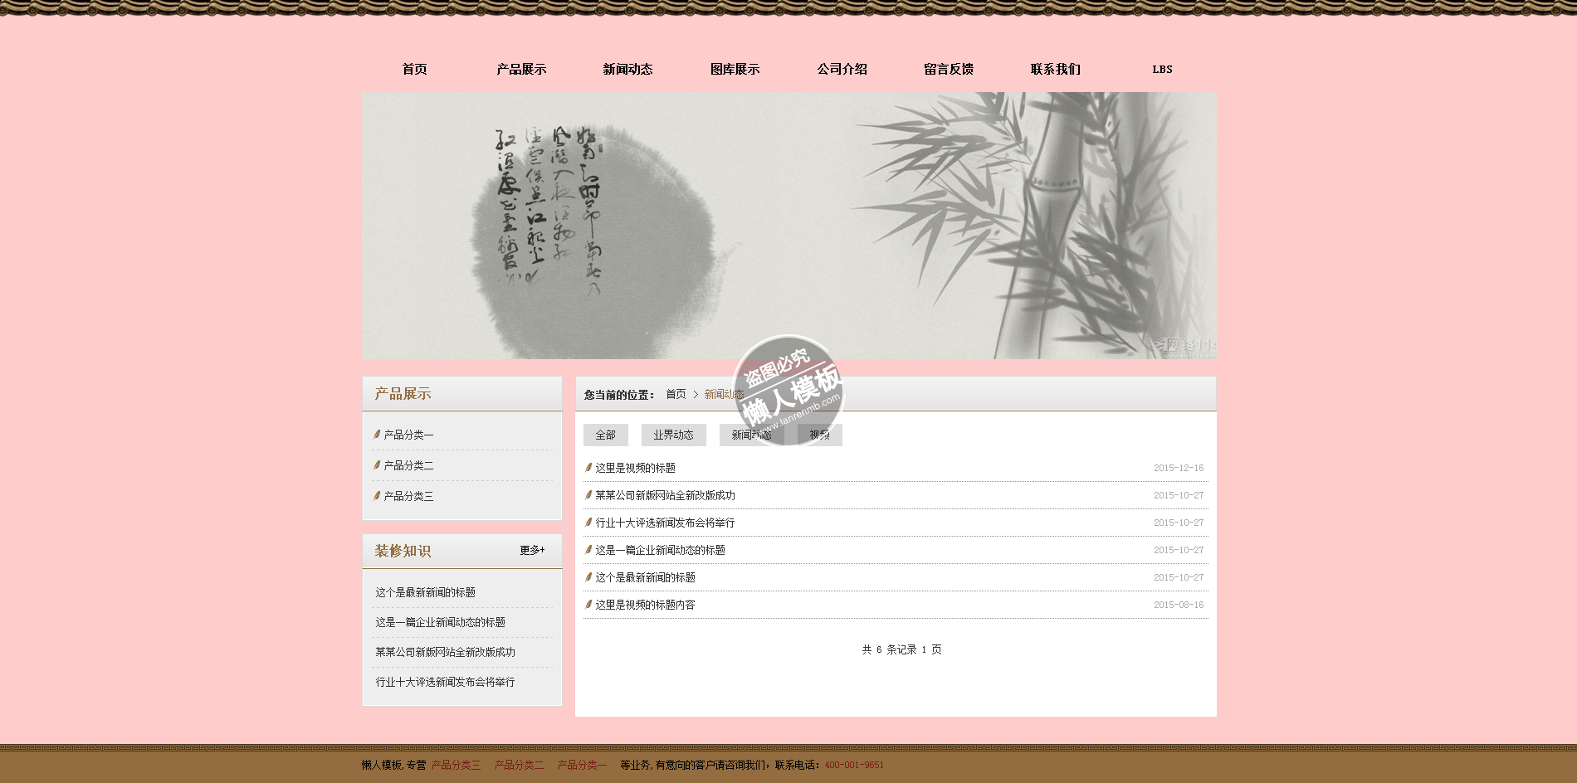Open 图库展示 from the navigation bar
1577x783 pixels.
click(735, 69)
